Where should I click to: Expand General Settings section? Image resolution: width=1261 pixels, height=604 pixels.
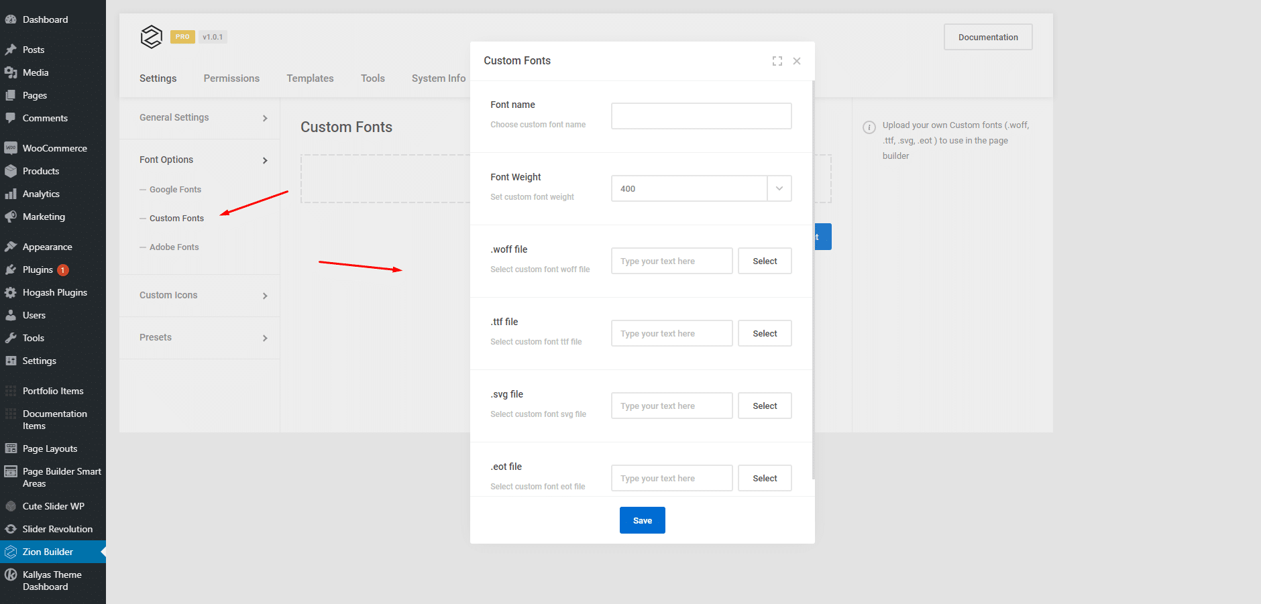(200, 118)
